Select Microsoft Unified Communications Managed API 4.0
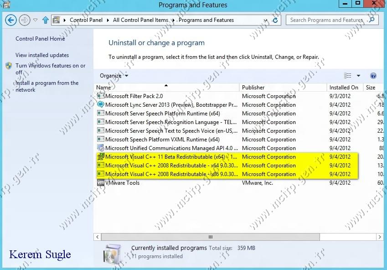Image resolution: width=387 pixels, height=270 pixels. tap(239, 148)
